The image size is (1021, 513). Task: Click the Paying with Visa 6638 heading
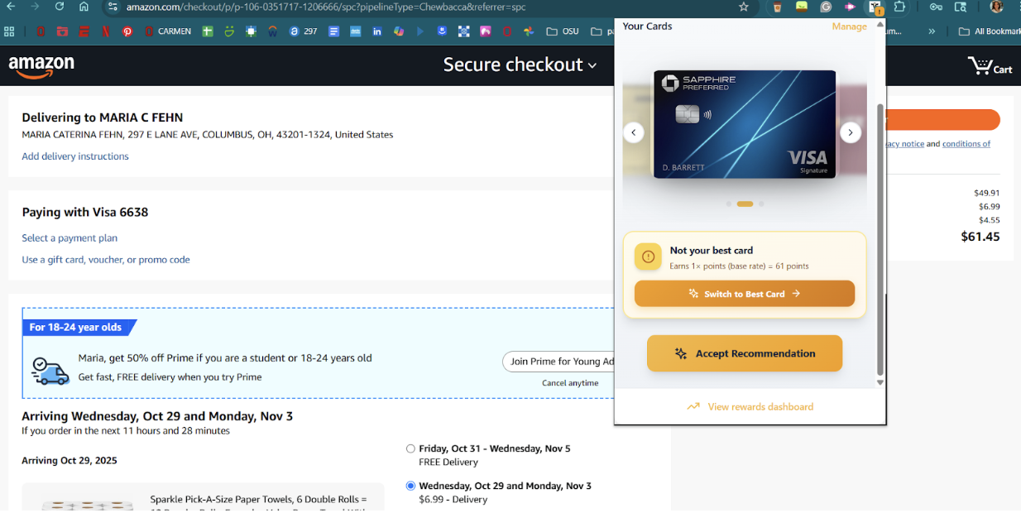(x=85, y=213)
